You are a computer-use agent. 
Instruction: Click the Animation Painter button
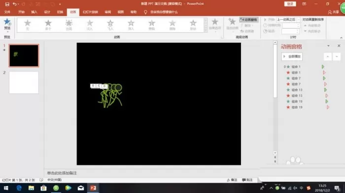pyautogui.click(x=247, y=31)
